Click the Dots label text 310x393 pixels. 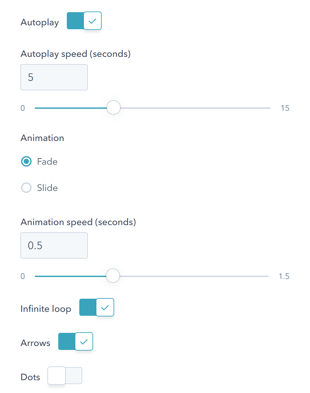coord(30,377)
